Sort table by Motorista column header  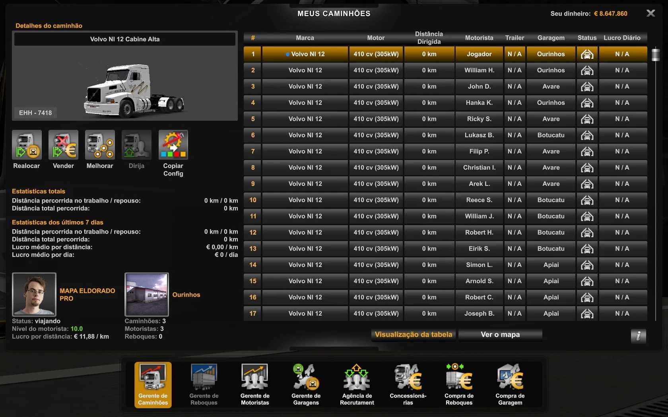coord(479,38)
